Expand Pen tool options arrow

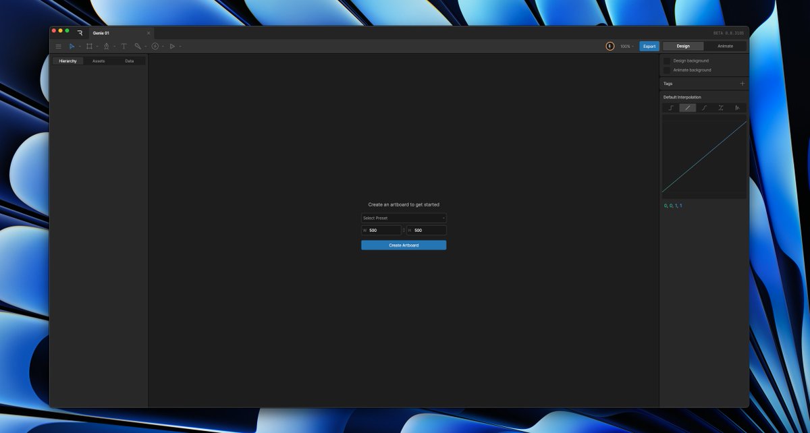[114, 47]
